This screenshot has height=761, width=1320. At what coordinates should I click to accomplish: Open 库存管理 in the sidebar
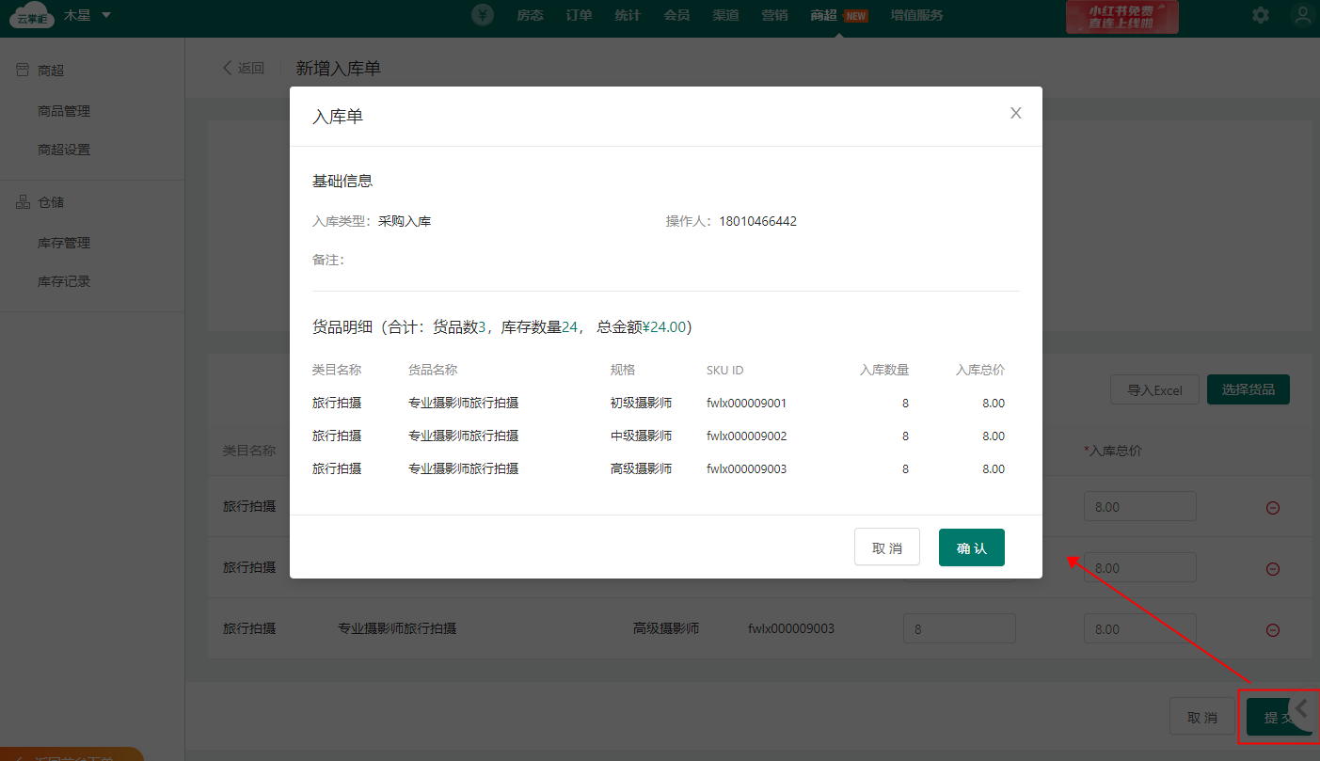(x=64, y=243)
